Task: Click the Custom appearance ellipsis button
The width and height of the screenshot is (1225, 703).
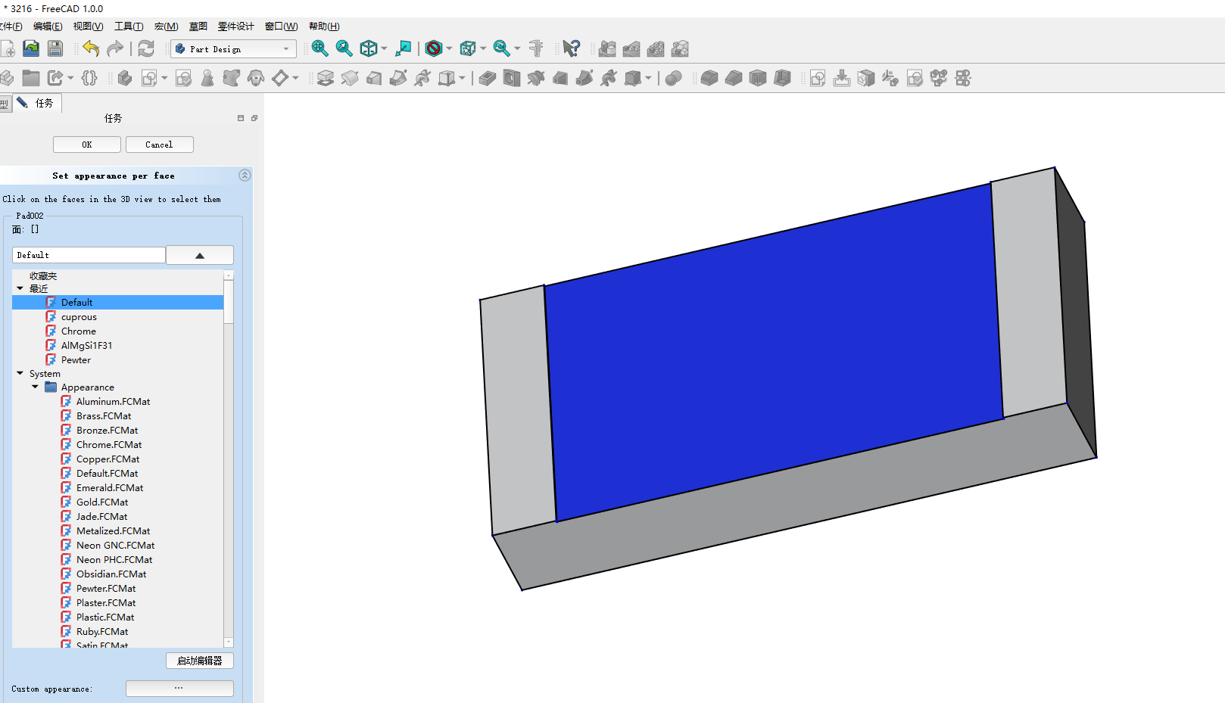Action: pos(179,689)
